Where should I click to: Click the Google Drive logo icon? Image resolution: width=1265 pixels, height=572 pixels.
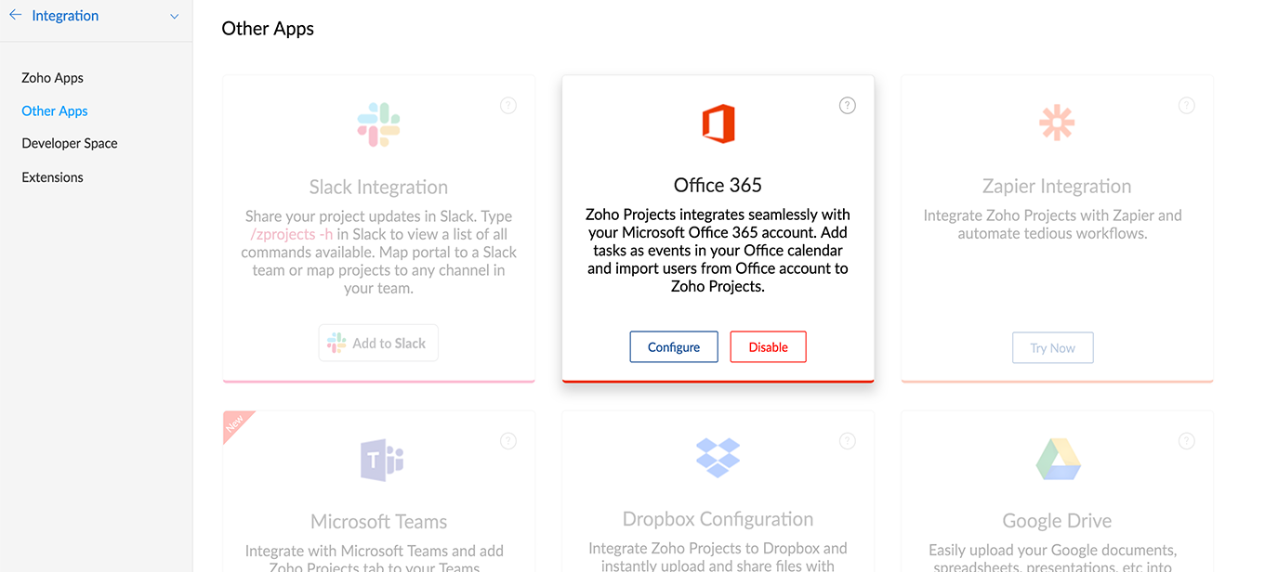tap(1058, 459)
